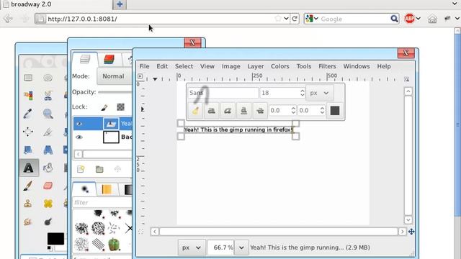Select the Rectangle Select tool in toolbox
The image size is (461, 259).
pyautogui.click(x=28, y=78)
